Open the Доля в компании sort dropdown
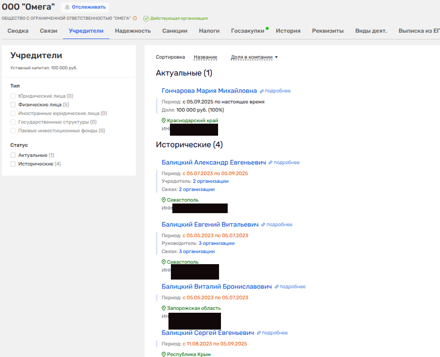Image resolution: width=440 pixels, height=357 pixels. click(x=254, y=57)
